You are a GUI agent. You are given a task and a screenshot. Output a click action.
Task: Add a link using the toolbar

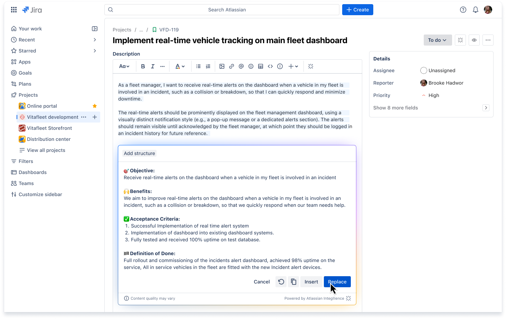pos(232,66)
